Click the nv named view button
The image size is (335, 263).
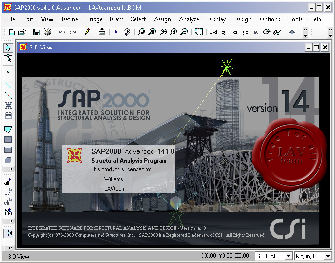coord(256,33)
